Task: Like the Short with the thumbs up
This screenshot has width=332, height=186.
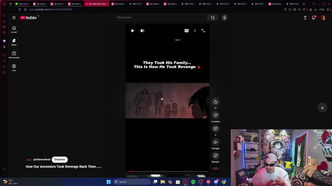Action: (216, 102)
